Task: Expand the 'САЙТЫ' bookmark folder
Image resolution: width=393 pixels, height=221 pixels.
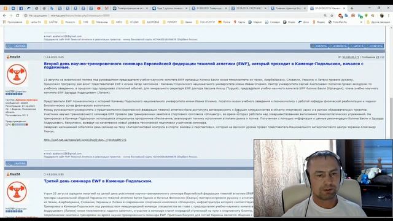Action: 51,22
